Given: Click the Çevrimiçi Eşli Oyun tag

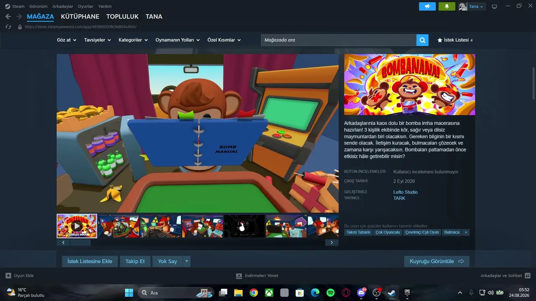Looking at the screenshot, I should coord(422,232).
